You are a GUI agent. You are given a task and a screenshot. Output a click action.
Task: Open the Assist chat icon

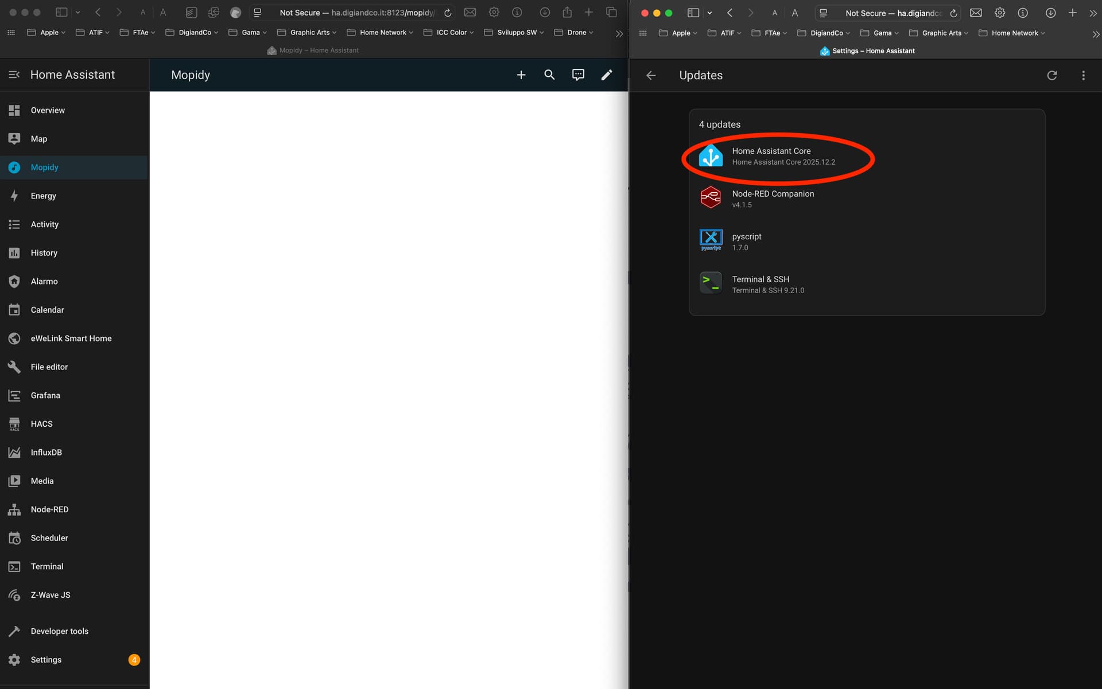[x=578, y=75]
